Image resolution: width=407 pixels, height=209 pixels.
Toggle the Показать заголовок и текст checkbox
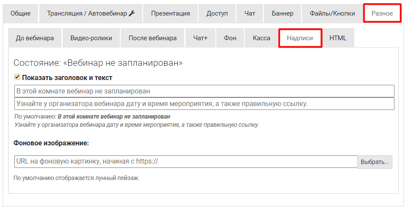tap(17, 77)
